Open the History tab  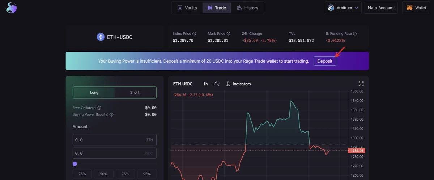[248, 8]
